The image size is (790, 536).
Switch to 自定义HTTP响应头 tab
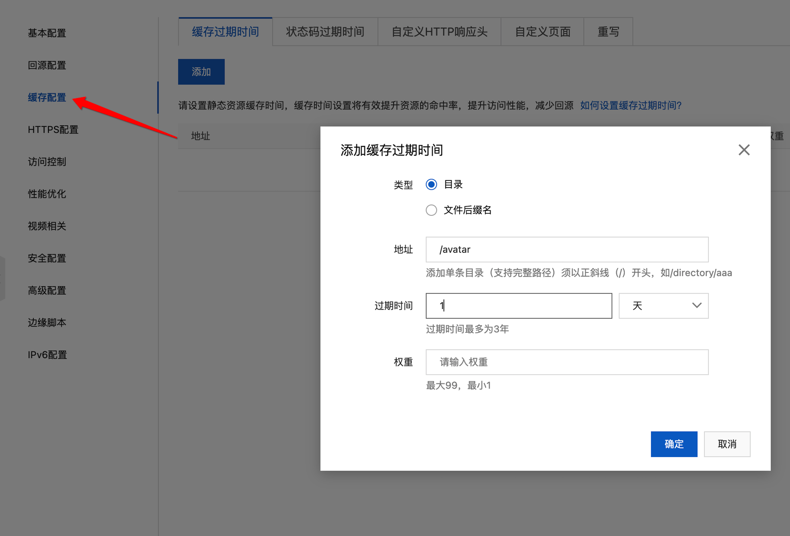[x=439, y=32]
